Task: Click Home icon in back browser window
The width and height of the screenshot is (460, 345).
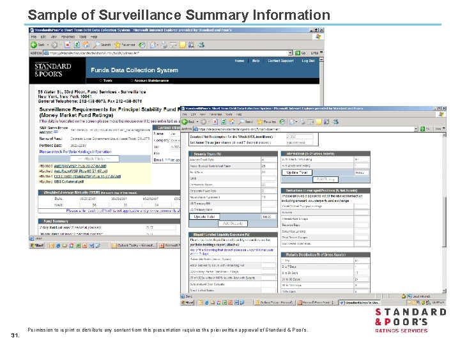Action: coord(86,45)
